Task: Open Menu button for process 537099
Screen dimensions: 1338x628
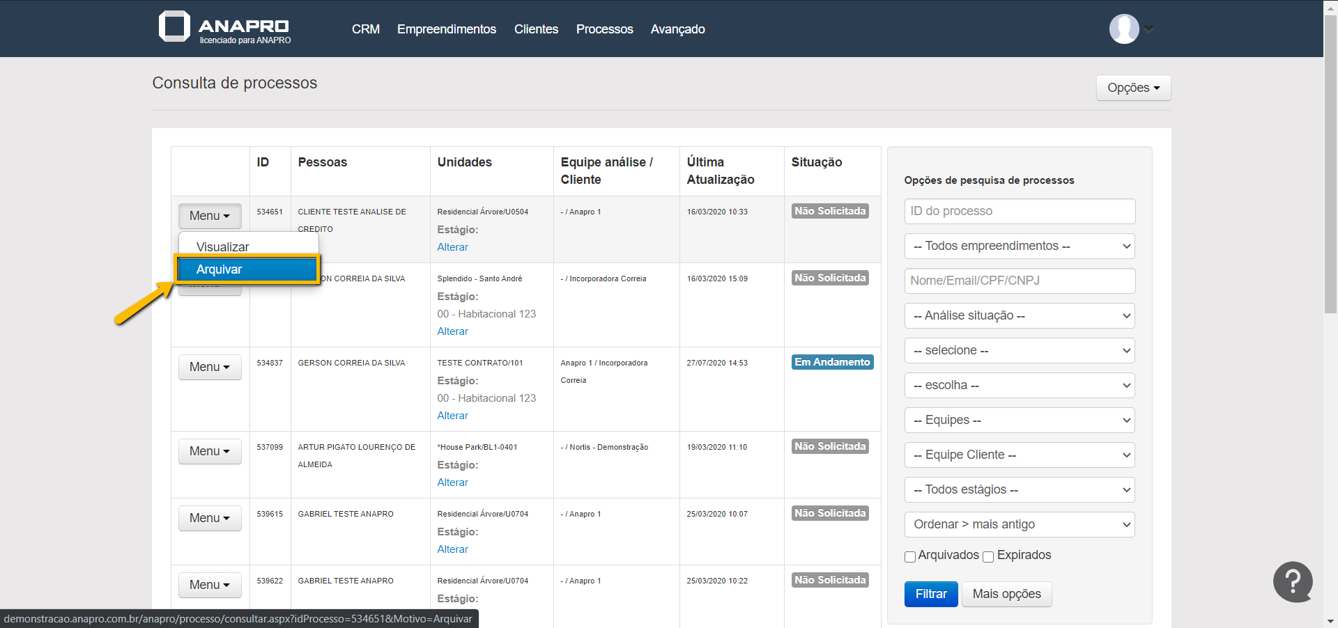Action: (x=210, y=451)
